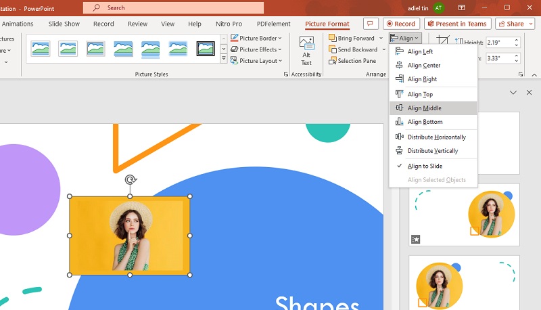Collapse the ribbon with chevron

point(534,74)
